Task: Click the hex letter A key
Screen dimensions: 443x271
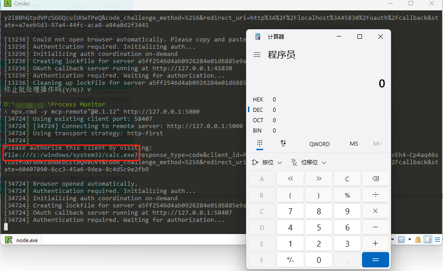Action: click(262, 179)
